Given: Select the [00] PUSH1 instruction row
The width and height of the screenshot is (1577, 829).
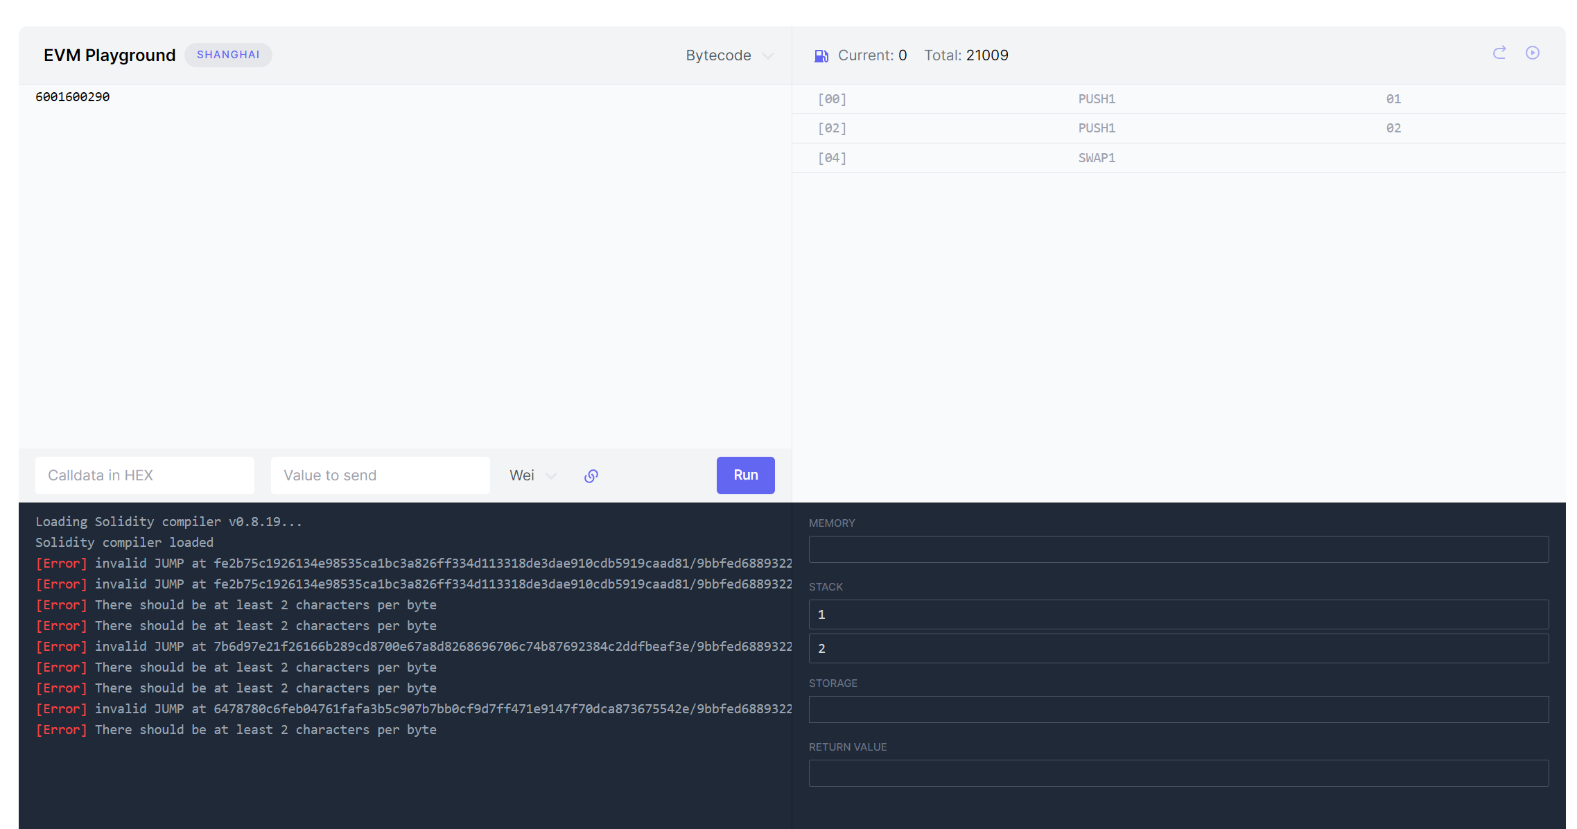Looking at the screenshot, I should (1178, 99).
